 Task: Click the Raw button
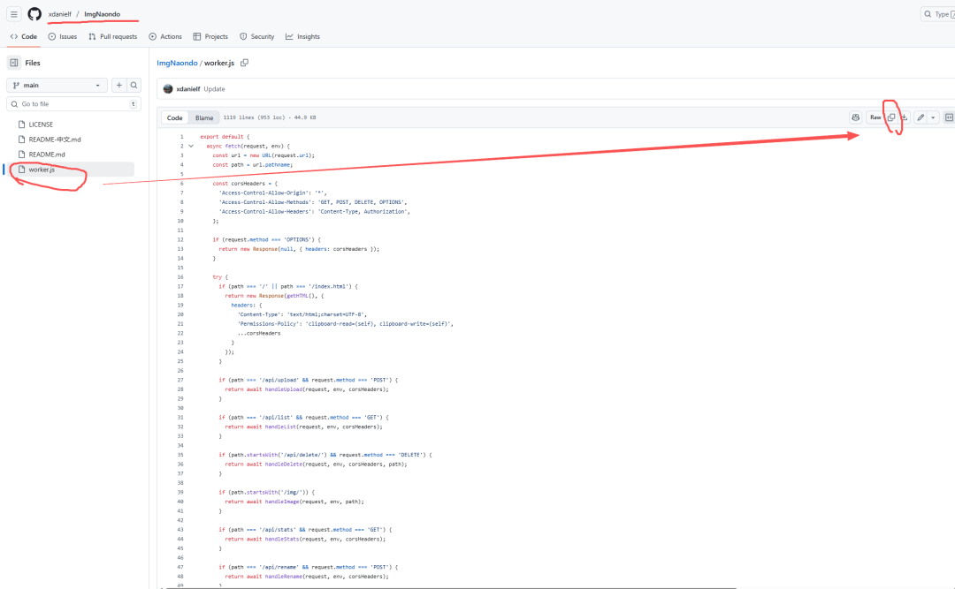coord(875,117)
